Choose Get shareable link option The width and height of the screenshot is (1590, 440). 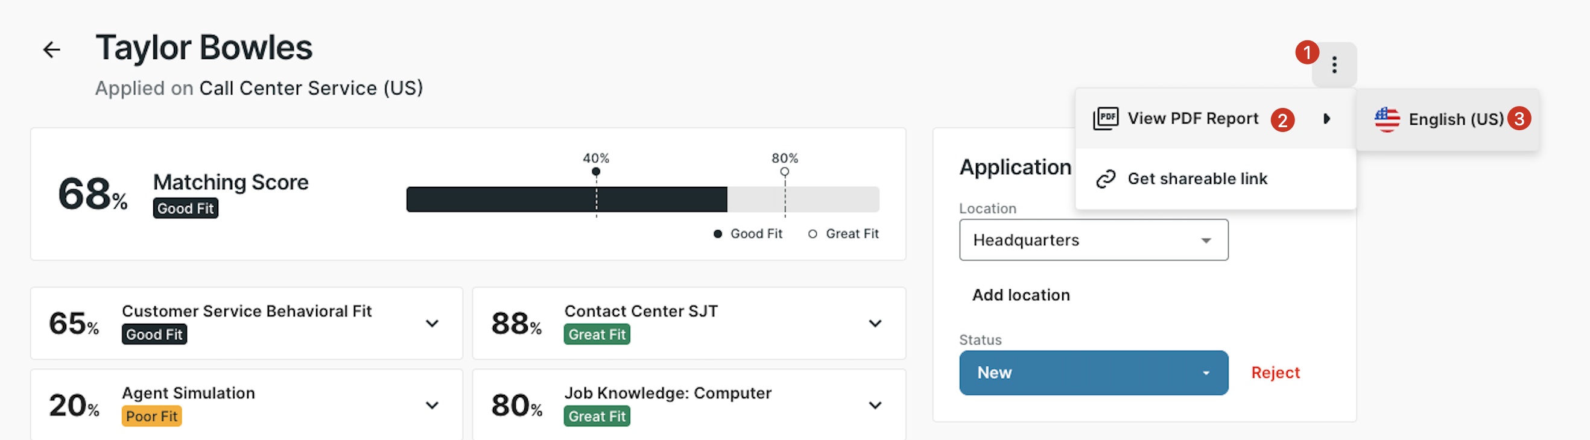pos(1197,179)
